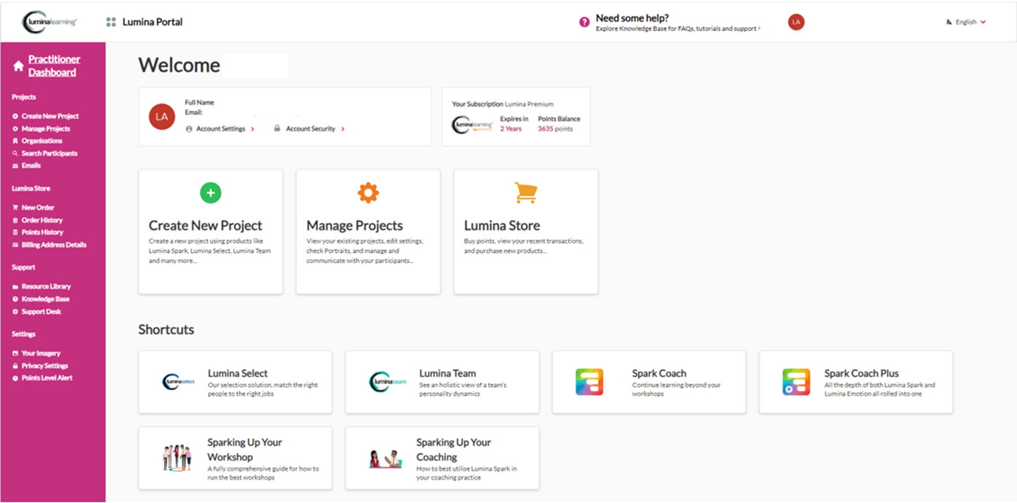Go to Practitioner Dashboard link
This screenshot has width=1017, height=503.
click(54, 65)
